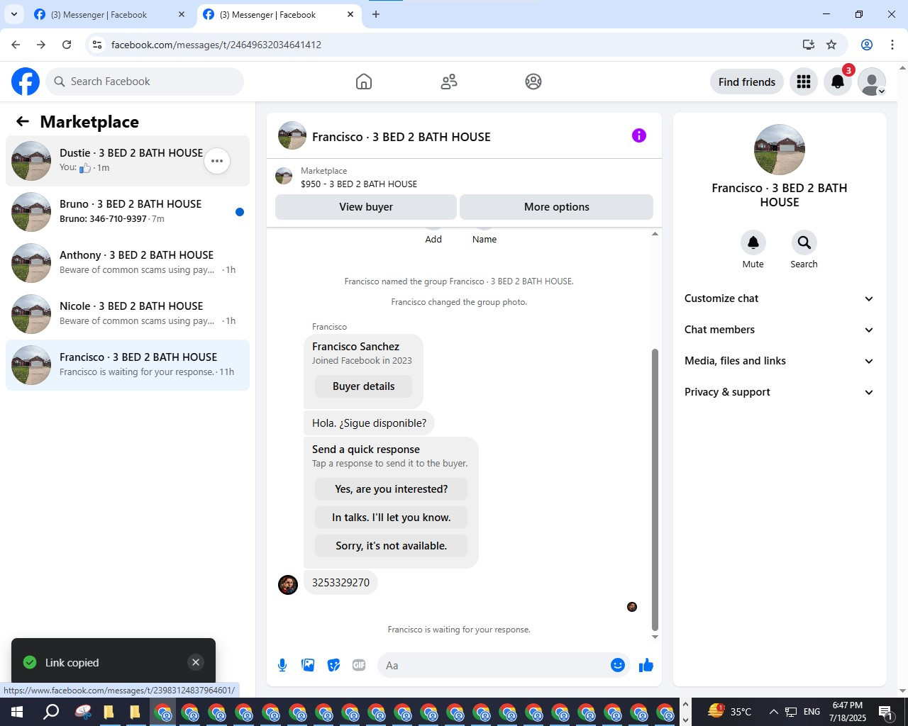Select the Francisco 3 BED 2 BATH HOUSE chat

(x=128, y=365)
